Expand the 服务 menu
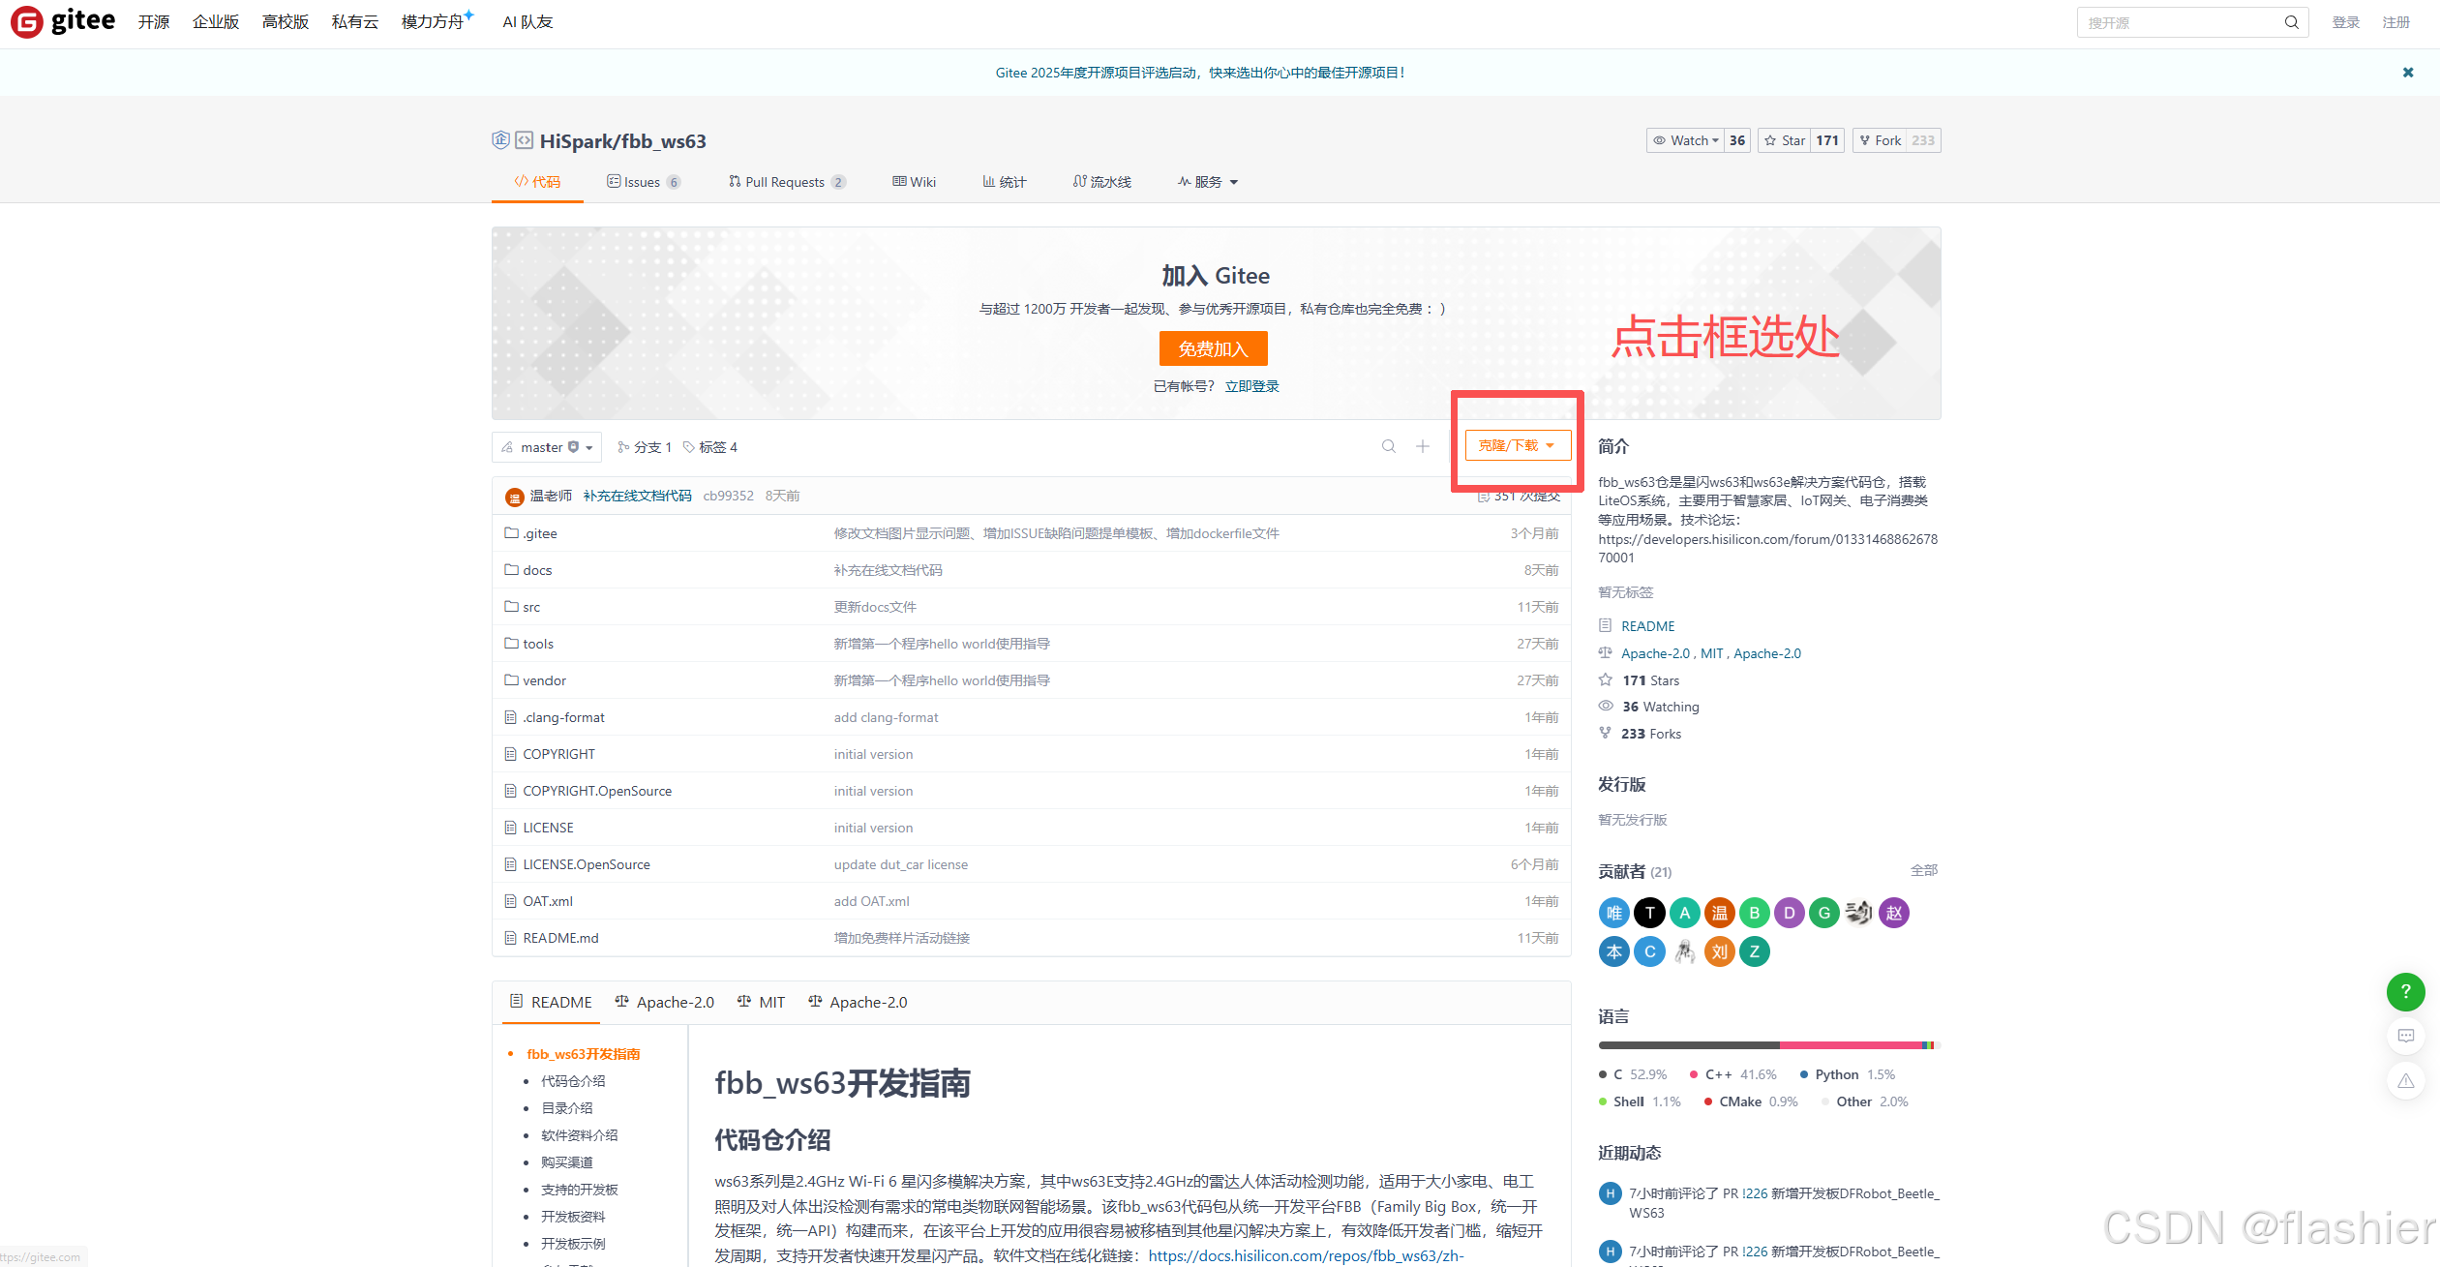Image resolution: width=2440 pixels, height=1267 pixels. tap(1208, 182)
